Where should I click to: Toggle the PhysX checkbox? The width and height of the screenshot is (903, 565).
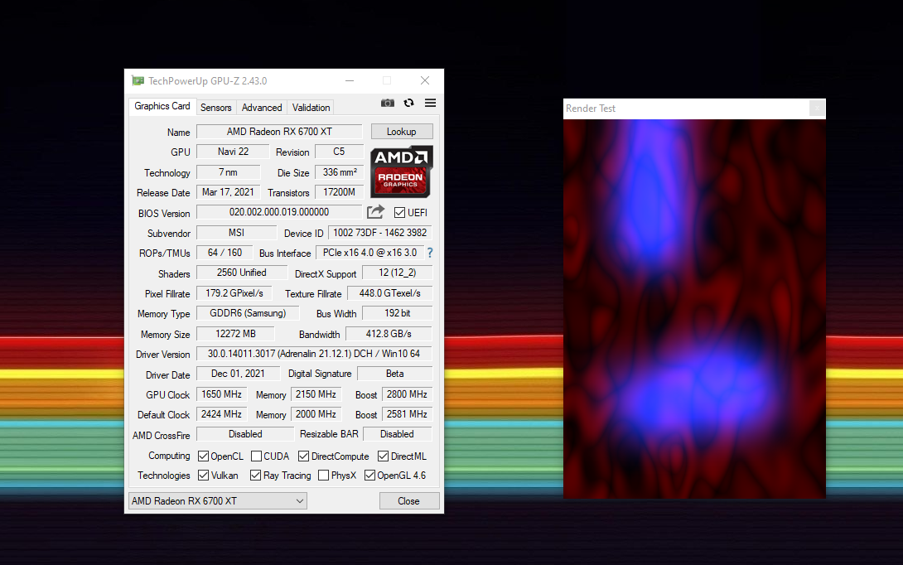pos(324,476)
